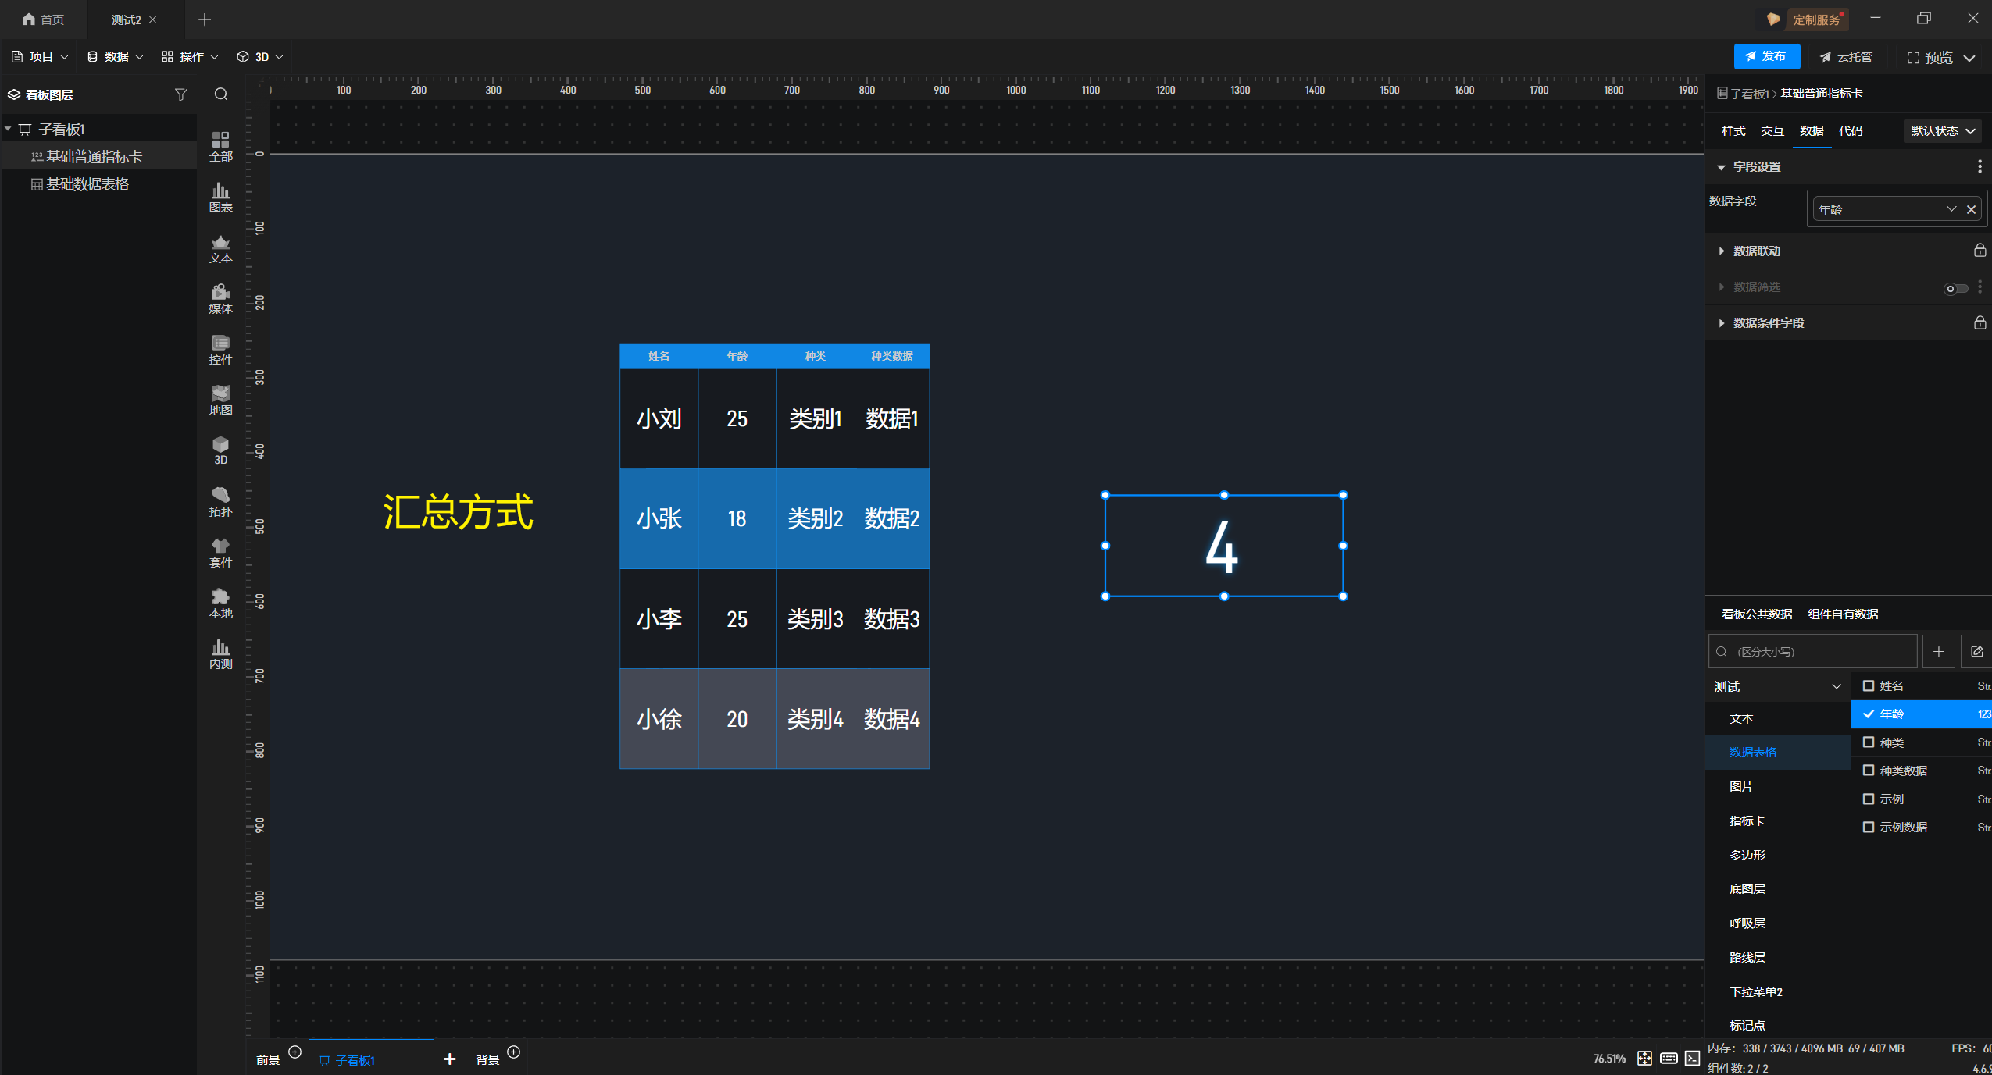Image resolution: width=1992 pixels, height=1075 pixels.
Task: Click the edit data source icon
Action: 1976,651
